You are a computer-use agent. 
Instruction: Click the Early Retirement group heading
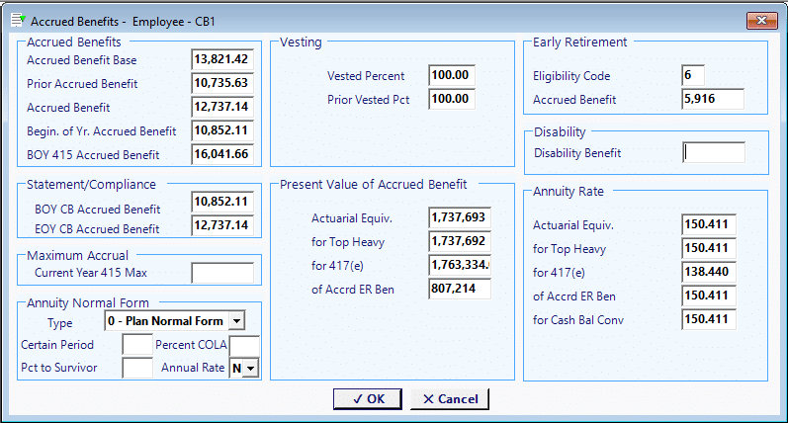point(580,42)
